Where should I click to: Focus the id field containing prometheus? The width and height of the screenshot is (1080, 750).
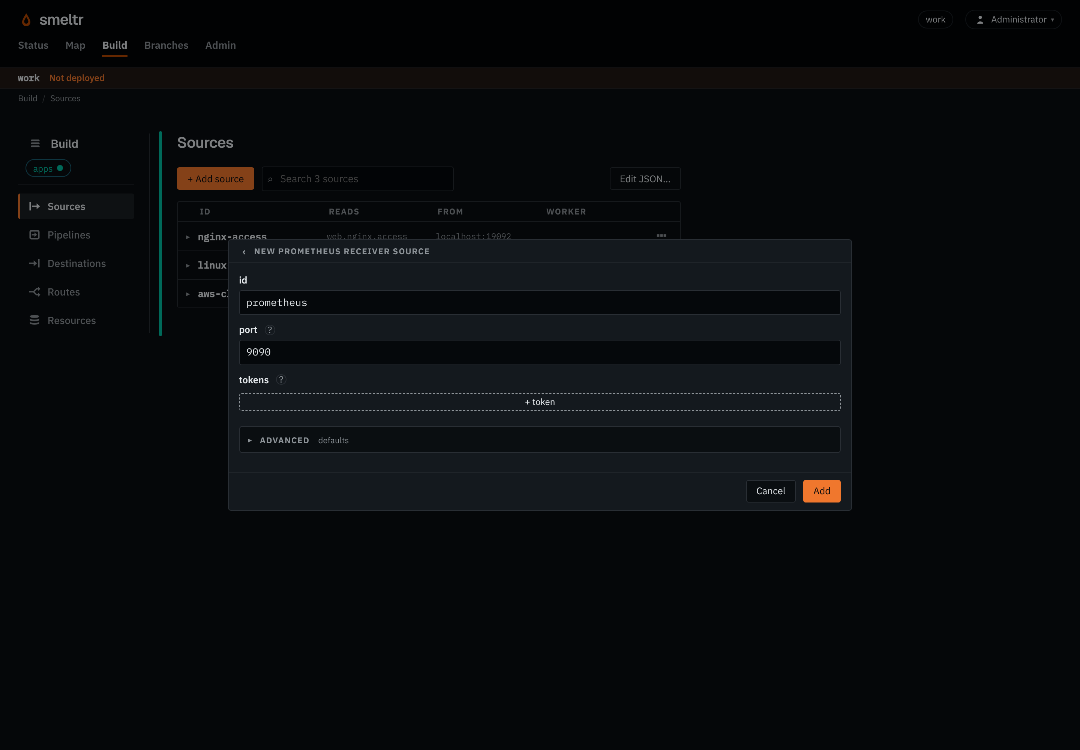(540, 303)
